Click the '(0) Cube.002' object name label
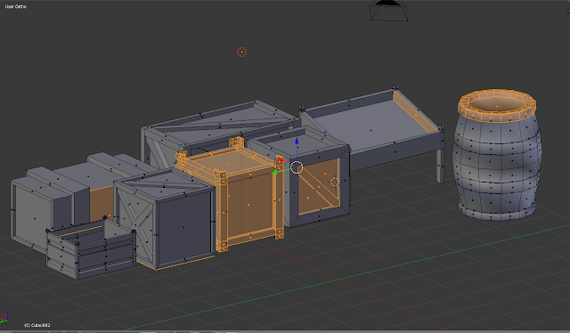Viewport: 570px width, 333px height. coord(37,325)
